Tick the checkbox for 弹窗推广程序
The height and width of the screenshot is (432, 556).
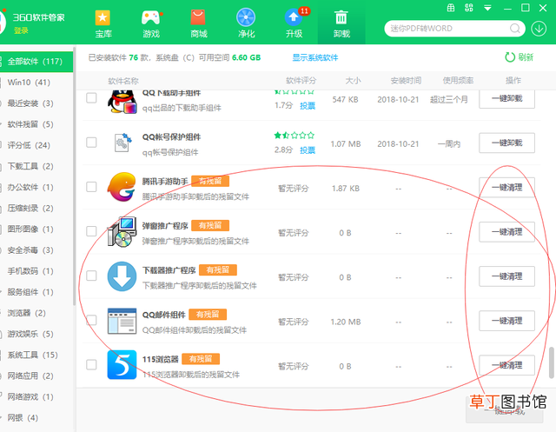(91, 231)
